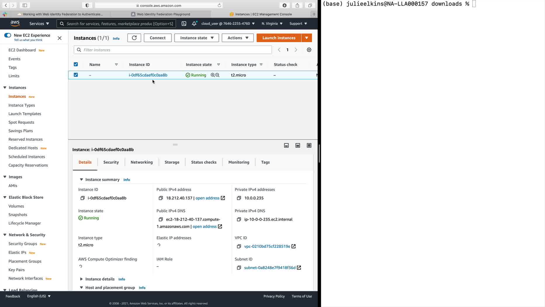This screenshot has height=307, width=545.
Task: Open the cloud_user account menu
Action: tap(228, 23)
